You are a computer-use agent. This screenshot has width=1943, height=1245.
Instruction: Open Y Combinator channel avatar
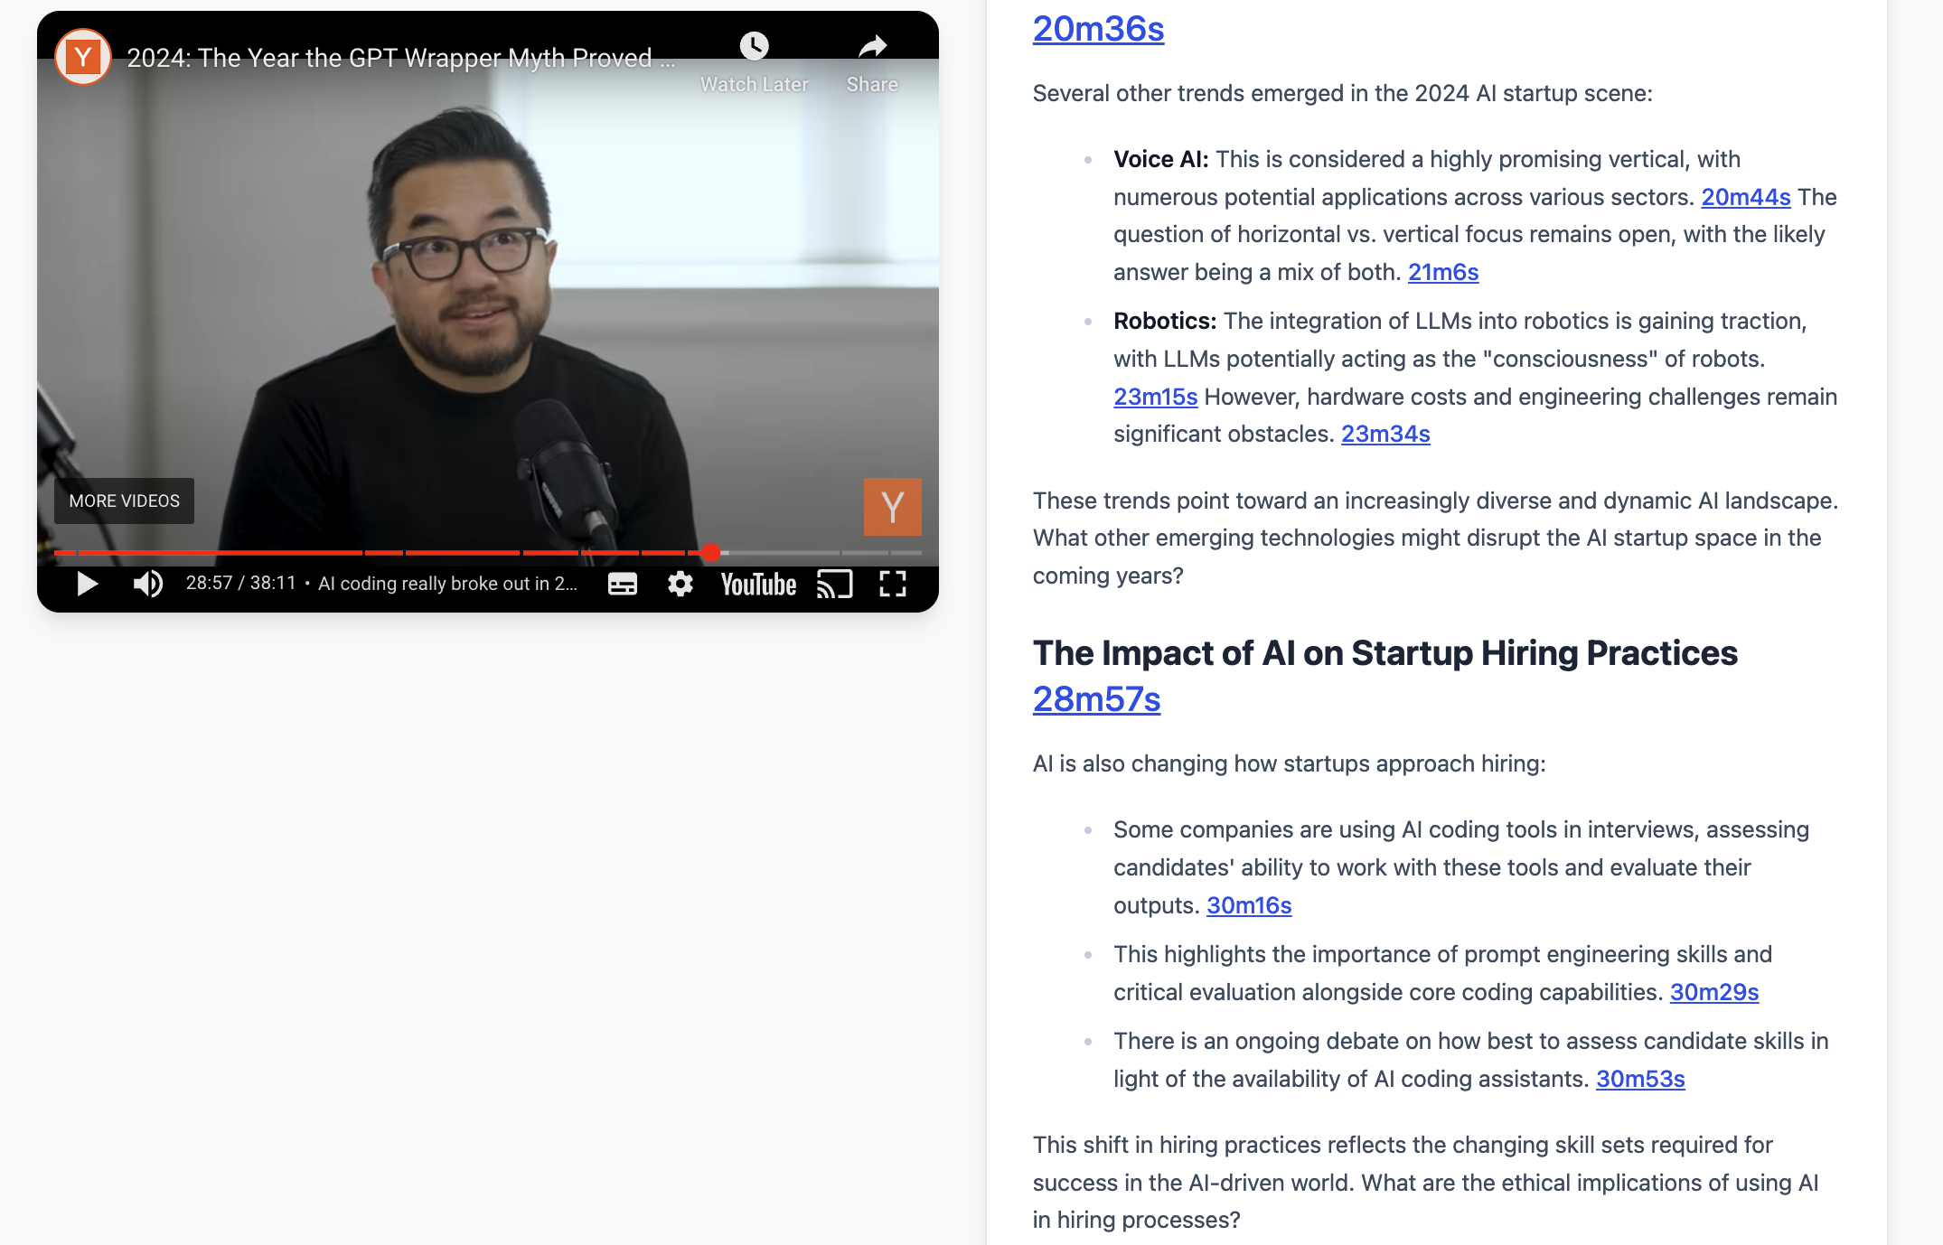pyautogui.click(x=83, y=57)
